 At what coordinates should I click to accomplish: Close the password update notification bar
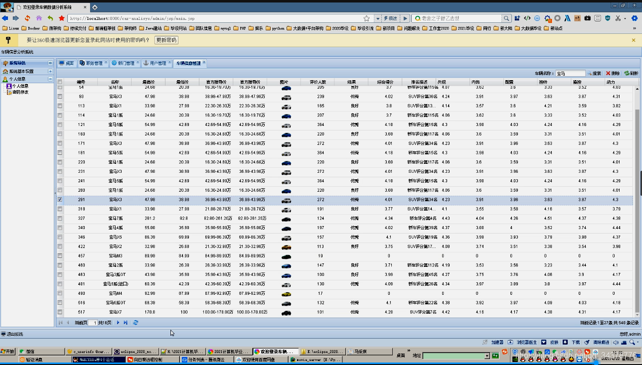[635, 40]
